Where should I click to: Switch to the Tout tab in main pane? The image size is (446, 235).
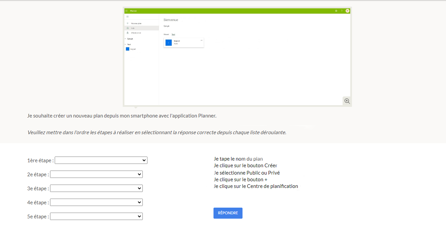pos(173,34)
